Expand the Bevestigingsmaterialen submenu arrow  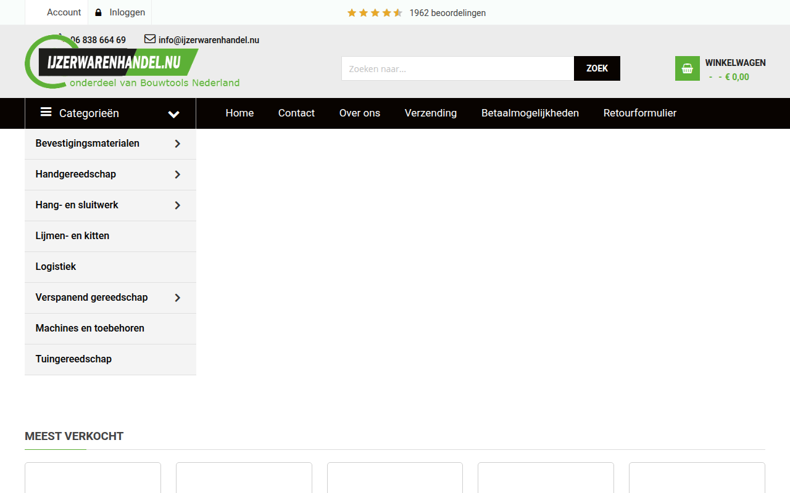[178, 144]
